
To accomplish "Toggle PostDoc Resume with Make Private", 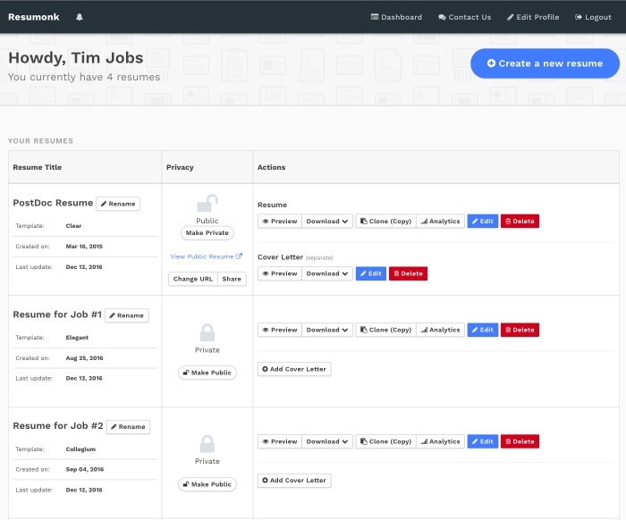I will click(x=207, y=233).
